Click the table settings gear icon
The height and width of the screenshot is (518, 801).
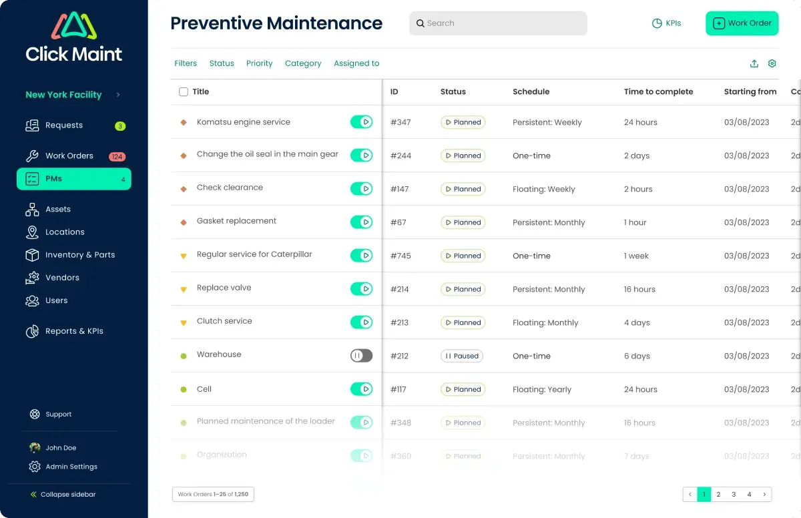[772, 63]
